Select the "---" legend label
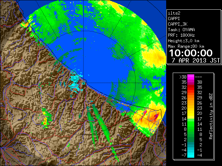The width and height of the screenshot is (222, 166). point(198,77)
